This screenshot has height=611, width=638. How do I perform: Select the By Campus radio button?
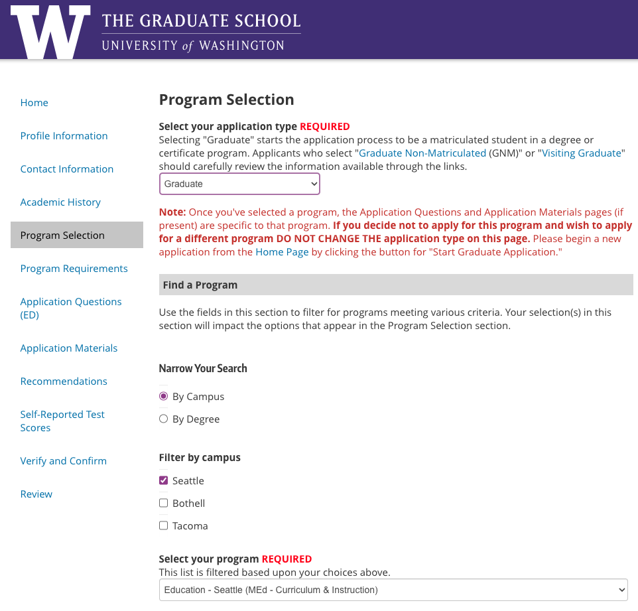(164, 397)
